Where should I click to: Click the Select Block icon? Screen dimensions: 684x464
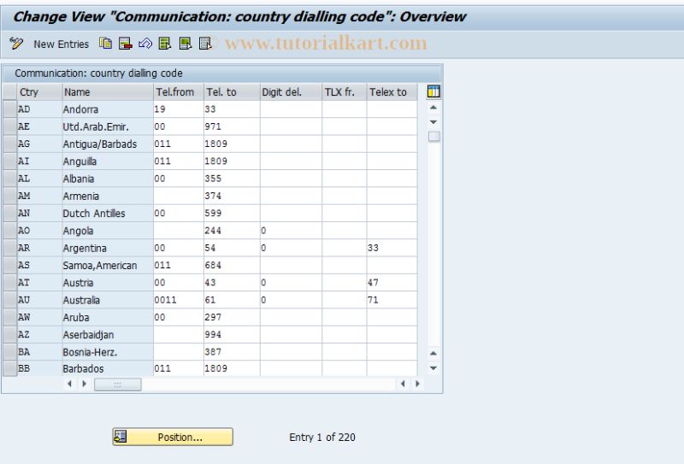[x=186, y=44]
